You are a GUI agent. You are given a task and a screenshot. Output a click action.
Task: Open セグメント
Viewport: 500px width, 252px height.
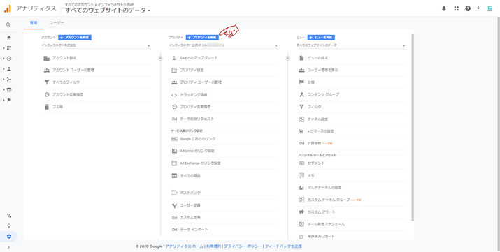click(x=351, y=163)
